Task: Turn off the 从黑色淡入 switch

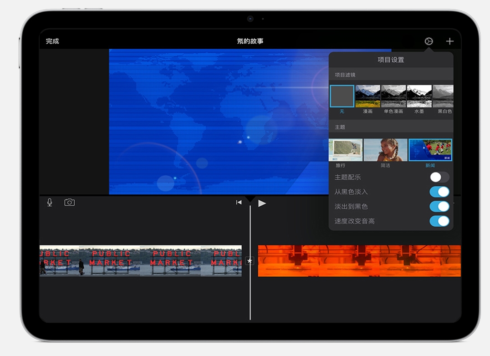Action: tap(439, 192)
